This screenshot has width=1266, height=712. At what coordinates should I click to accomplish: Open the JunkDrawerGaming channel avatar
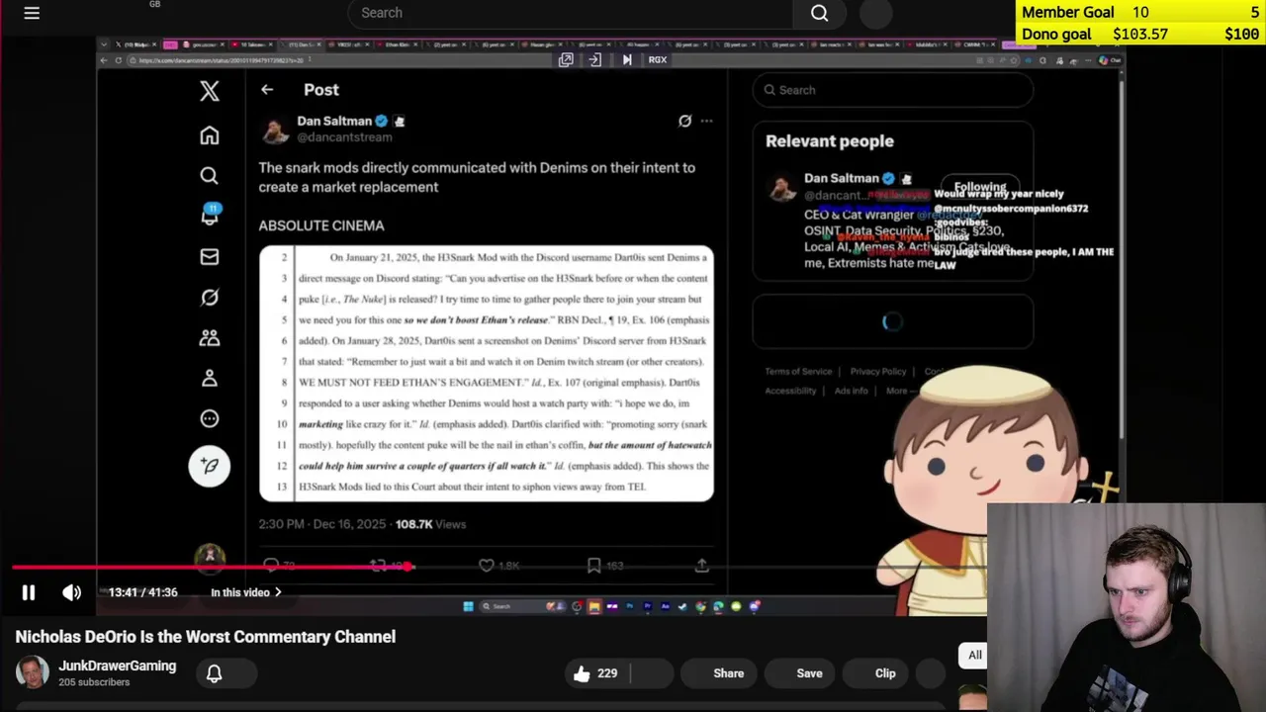click(x=32, y=672)
